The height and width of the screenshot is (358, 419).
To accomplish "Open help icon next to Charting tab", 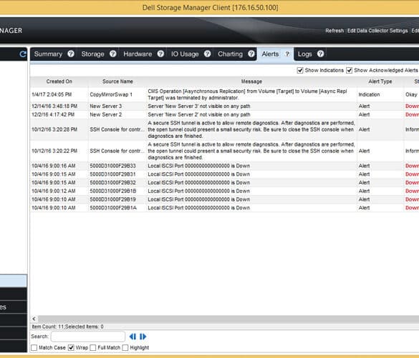I will (251, 54).
